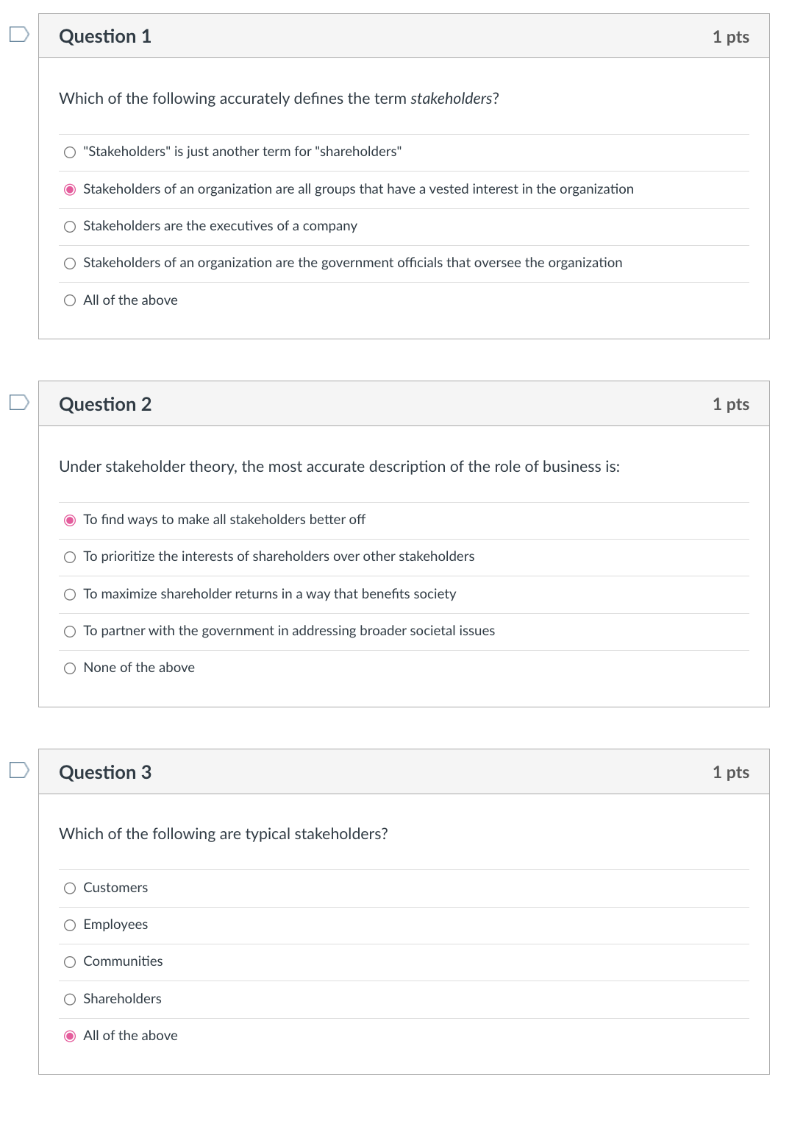This screenshot has height=1127, width=792.
Task: Select "All of the above" in Question 1
Action: [x=69, y=300]
